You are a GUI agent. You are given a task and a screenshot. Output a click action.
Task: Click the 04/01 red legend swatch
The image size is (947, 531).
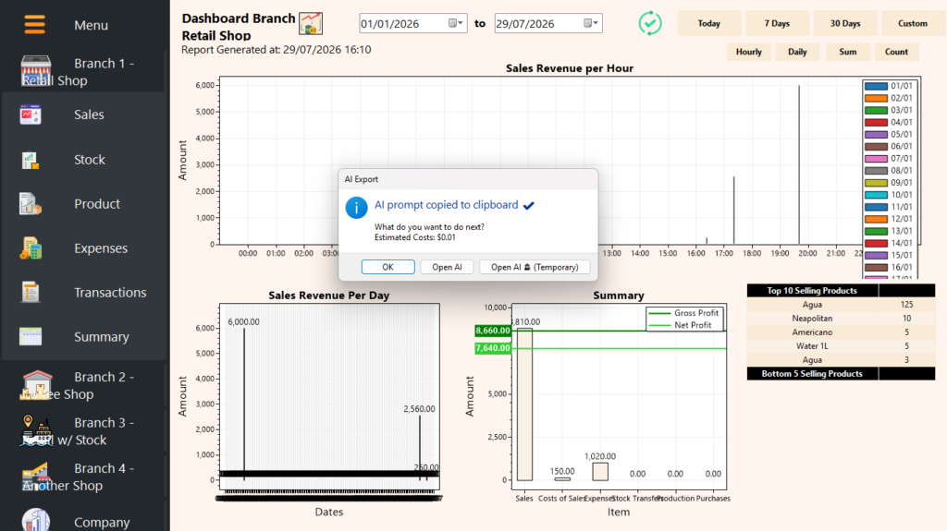point(876,123)
